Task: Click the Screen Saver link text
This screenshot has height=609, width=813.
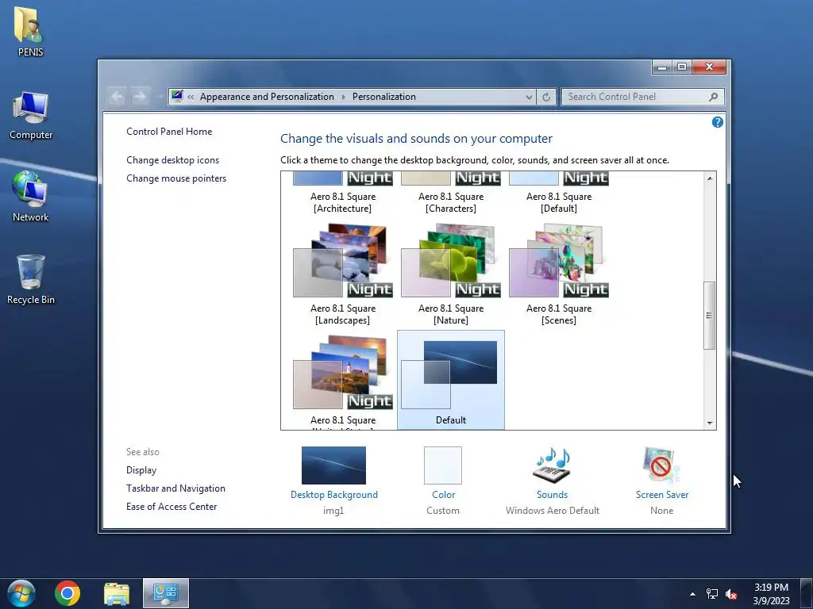Action: tap(662, 495)
